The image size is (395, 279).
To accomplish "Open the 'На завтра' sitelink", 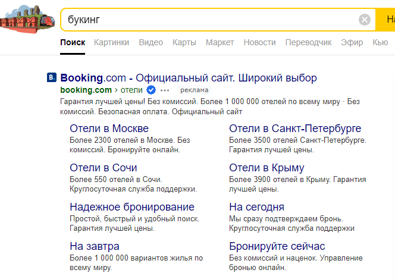I will click(95, 246).
